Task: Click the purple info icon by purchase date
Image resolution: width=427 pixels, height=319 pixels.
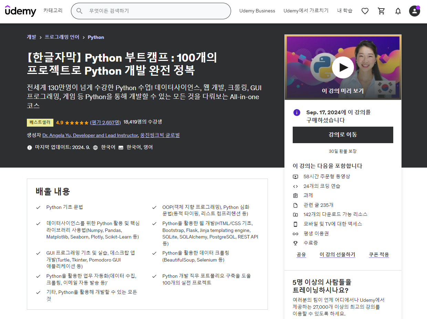Action: click(x=296, y=113)
